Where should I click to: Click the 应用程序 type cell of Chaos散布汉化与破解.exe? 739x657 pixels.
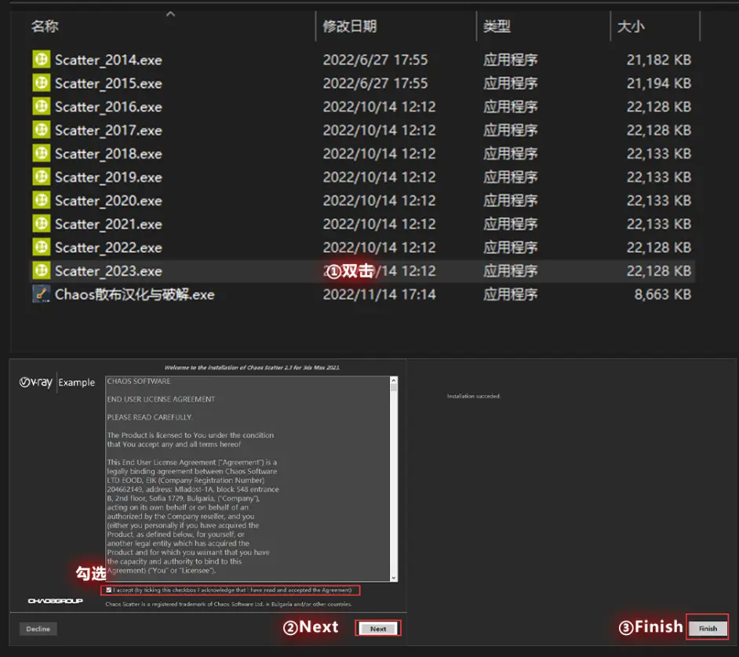point(511,295)
